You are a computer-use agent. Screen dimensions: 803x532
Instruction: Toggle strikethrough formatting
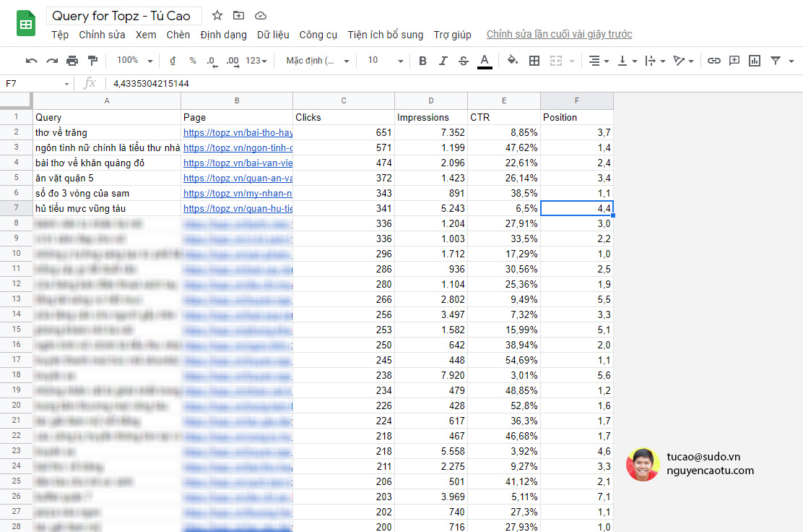463,61
